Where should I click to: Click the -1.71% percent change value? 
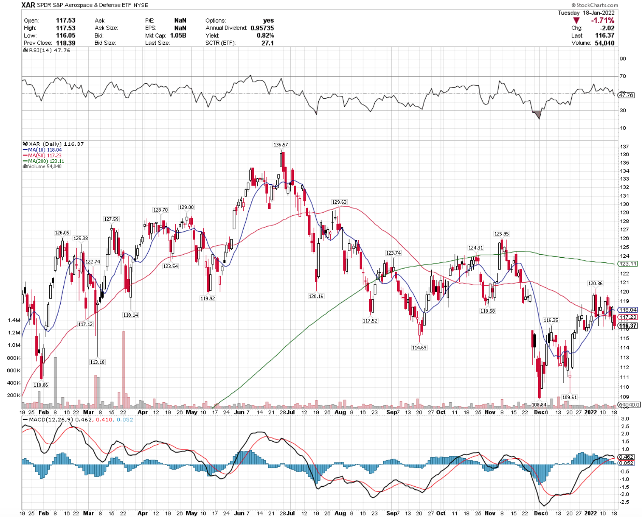pyautogui.click(x=603, y=20)
